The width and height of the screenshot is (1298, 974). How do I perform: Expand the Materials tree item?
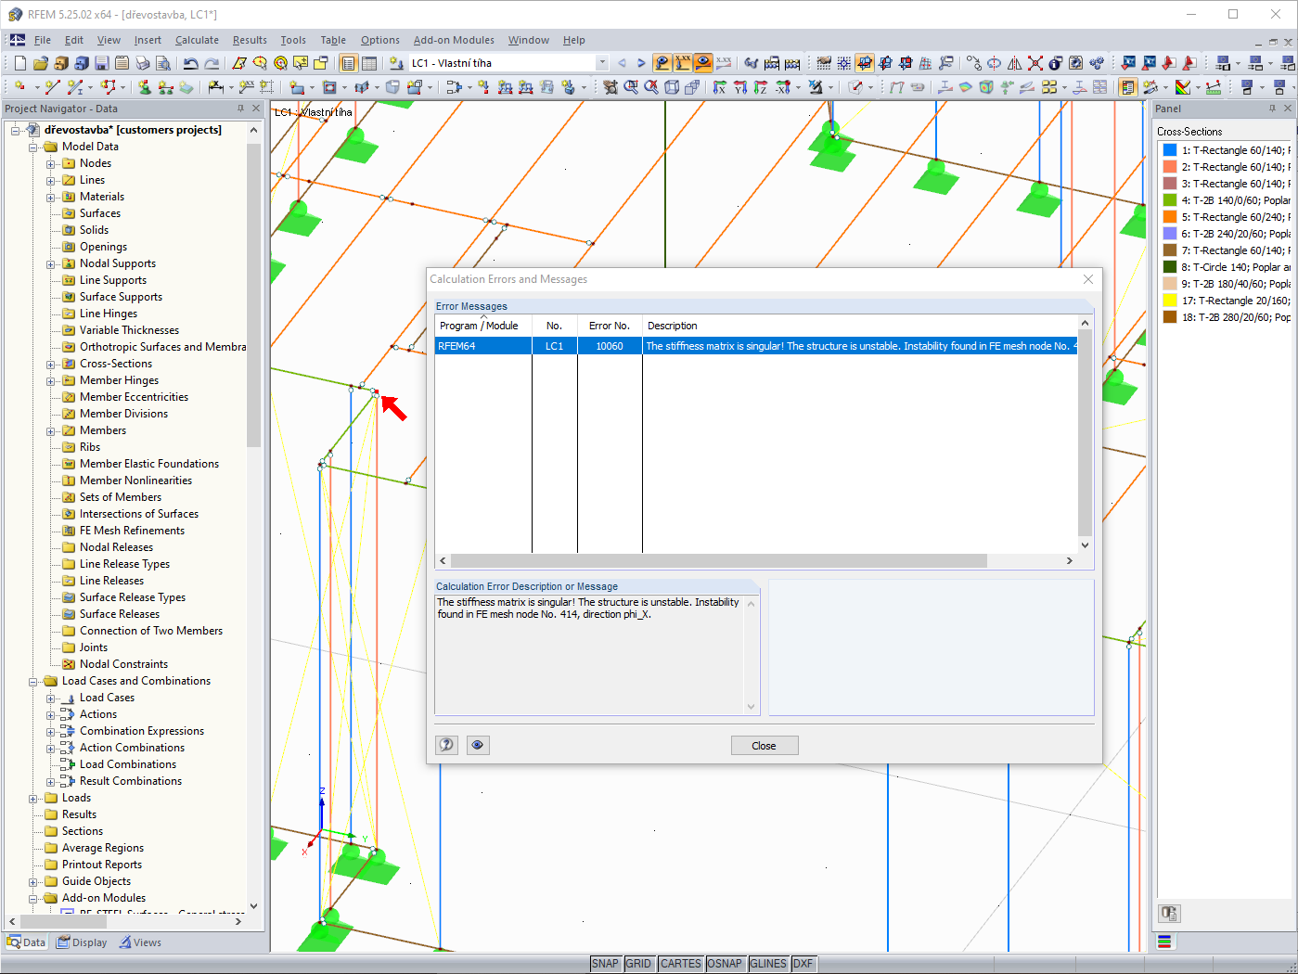pyautogui.click(x=51, y=197)
